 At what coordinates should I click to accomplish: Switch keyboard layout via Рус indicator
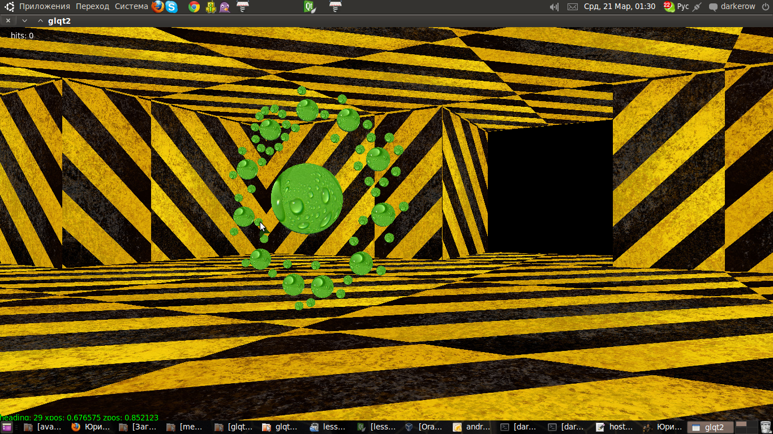click(683, 7)
